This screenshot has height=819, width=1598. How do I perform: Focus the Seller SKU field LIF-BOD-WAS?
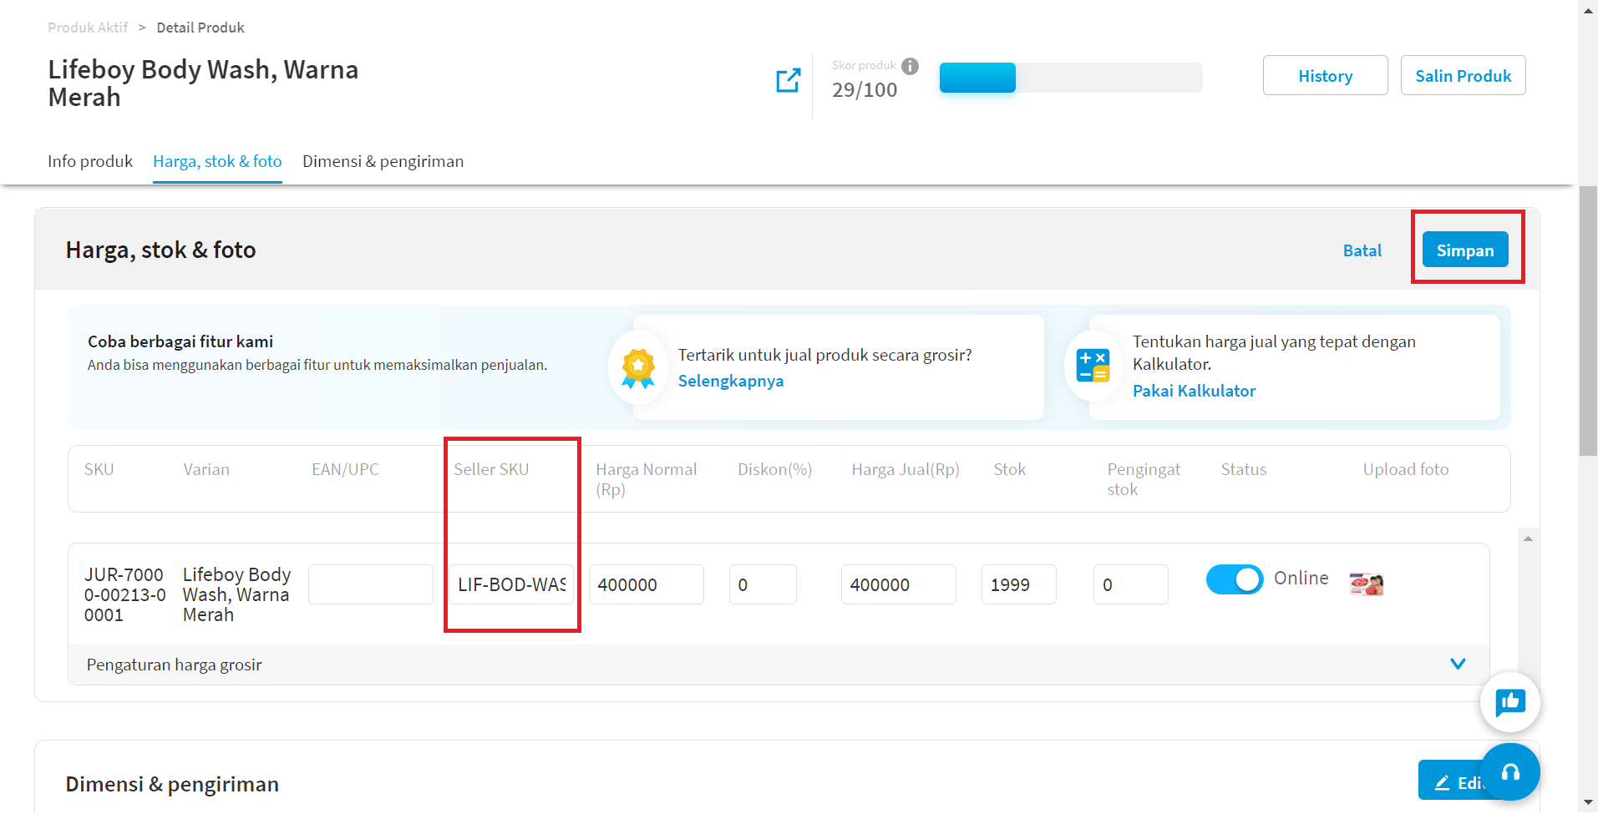pyautogui.click(x=511, y=584)
